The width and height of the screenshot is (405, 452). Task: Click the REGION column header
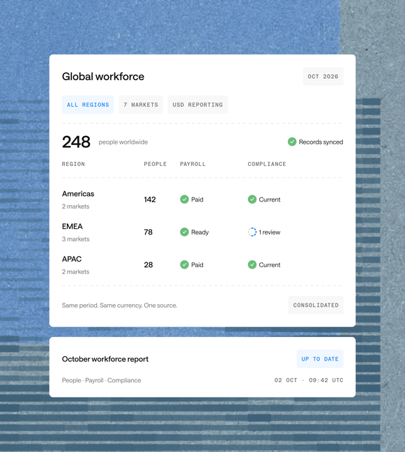click(x=73, y=164)
